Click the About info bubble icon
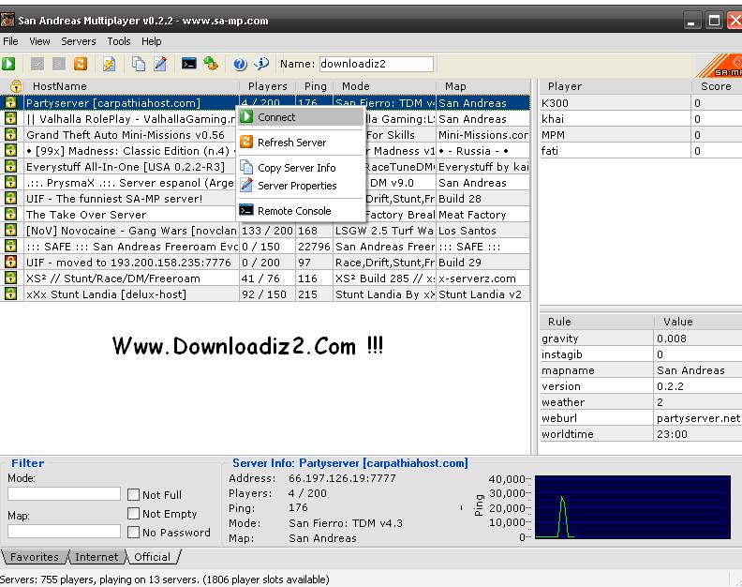 [x=261, y=63]
